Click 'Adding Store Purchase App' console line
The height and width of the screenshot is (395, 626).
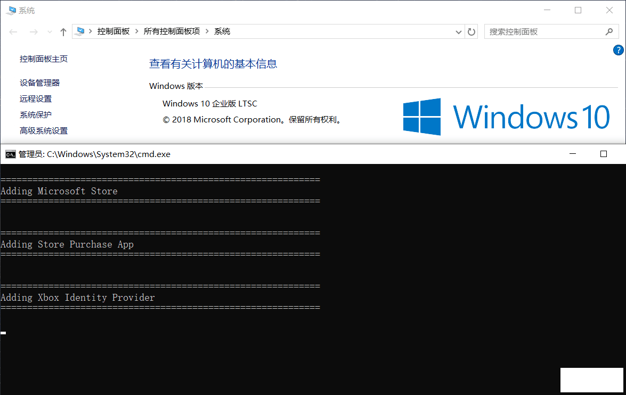click(x=67, y=244)
